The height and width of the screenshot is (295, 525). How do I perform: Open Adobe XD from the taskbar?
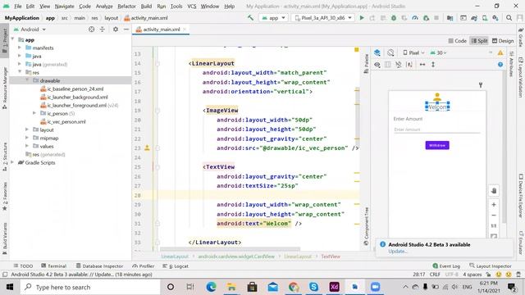coord(334,287)
